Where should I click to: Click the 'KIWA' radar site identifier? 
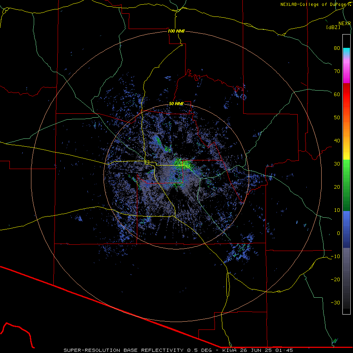coord(229,350)
